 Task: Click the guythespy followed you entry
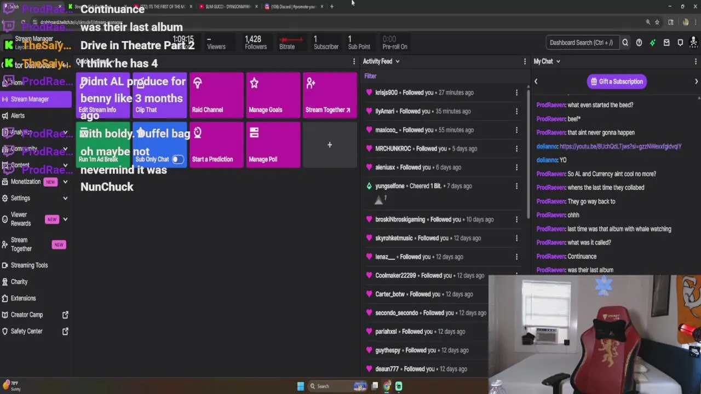pos(426,350)
